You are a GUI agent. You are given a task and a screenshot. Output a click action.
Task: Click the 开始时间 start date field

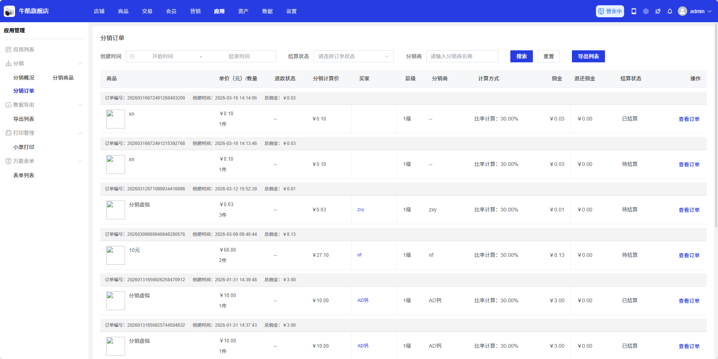163,56
